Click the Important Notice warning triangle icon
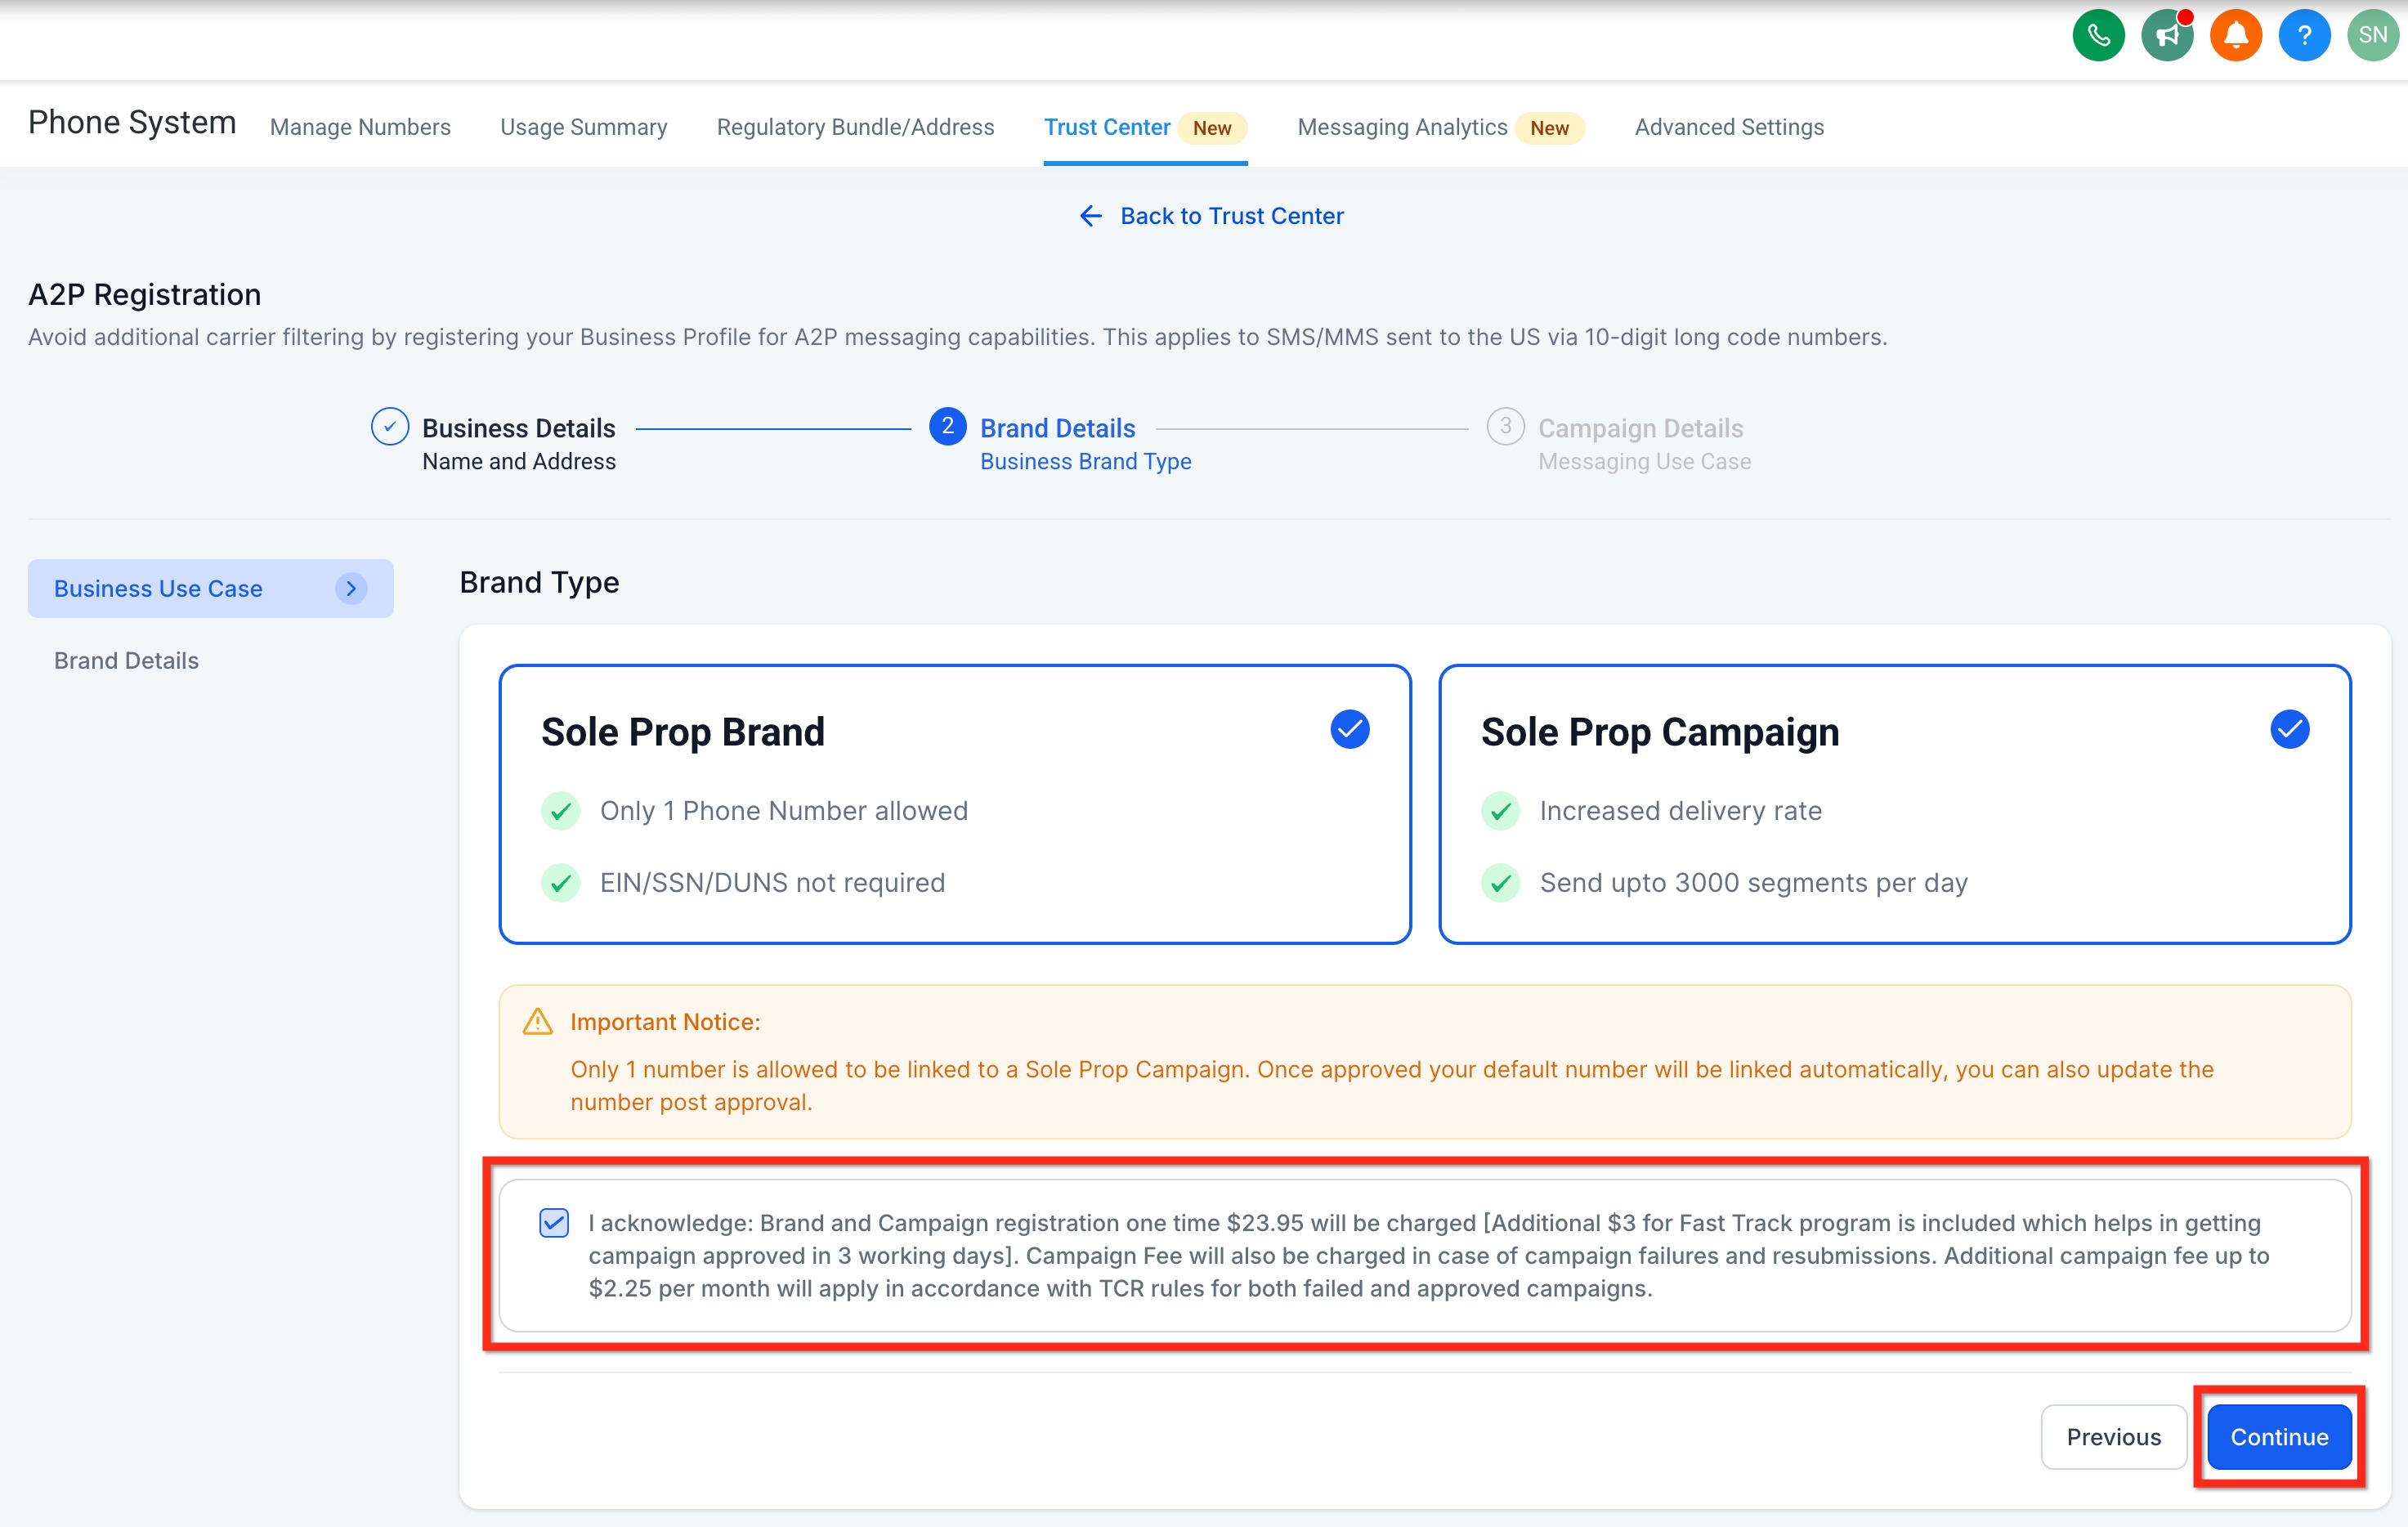This screenshot has width=2408, height=1527. pyautogui.click(x=537, y=1022)
